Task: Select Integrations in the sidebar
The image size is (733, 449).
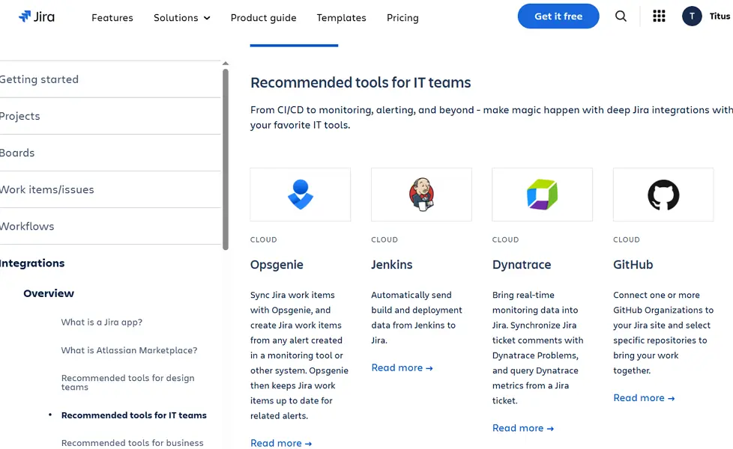Action: tap(31, 263)
